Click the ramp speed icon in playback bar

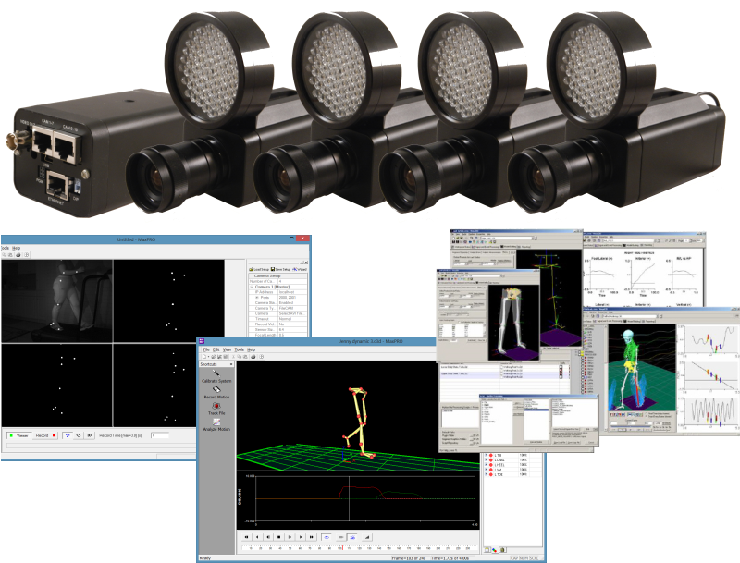[367, 537]
